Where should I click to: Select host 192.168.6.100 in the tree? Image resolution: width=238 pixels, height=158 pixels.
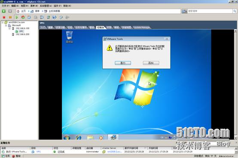click(22, 28)
